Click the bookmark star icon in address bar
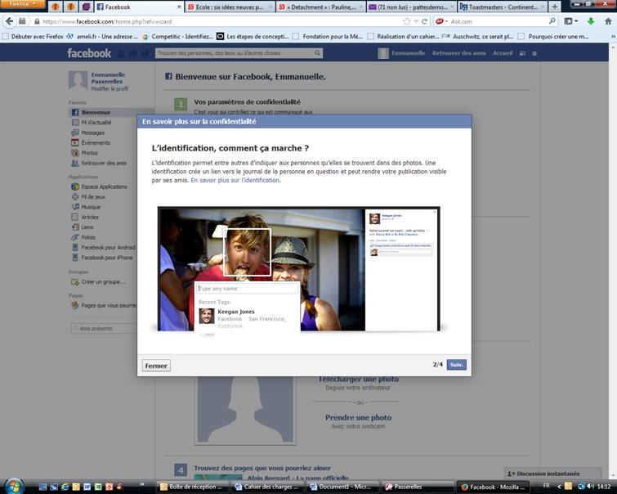This screenshot has width=617, height=494. 407,21
